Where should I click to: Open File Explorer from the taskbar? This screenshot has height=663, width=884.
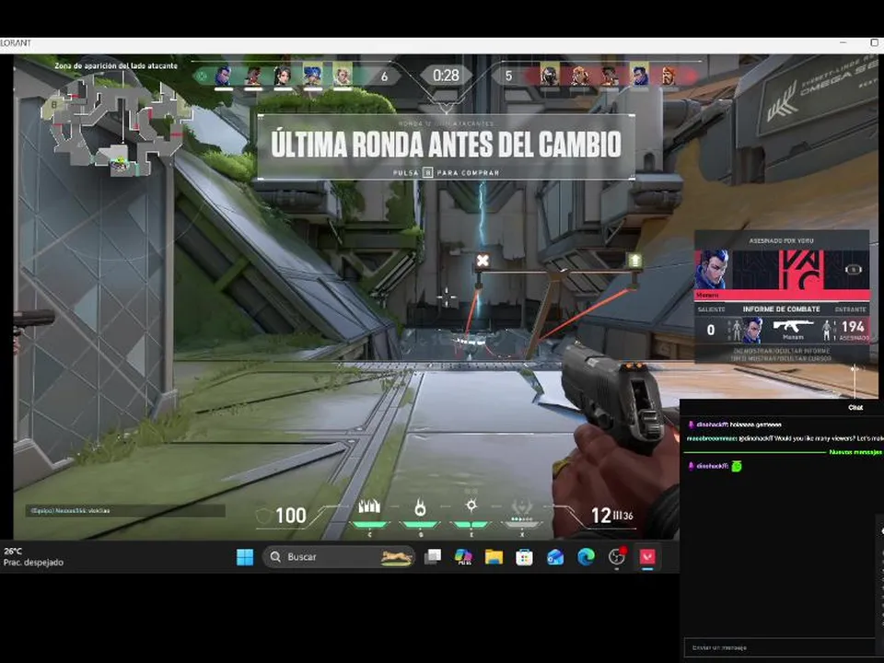pos(494,557)
